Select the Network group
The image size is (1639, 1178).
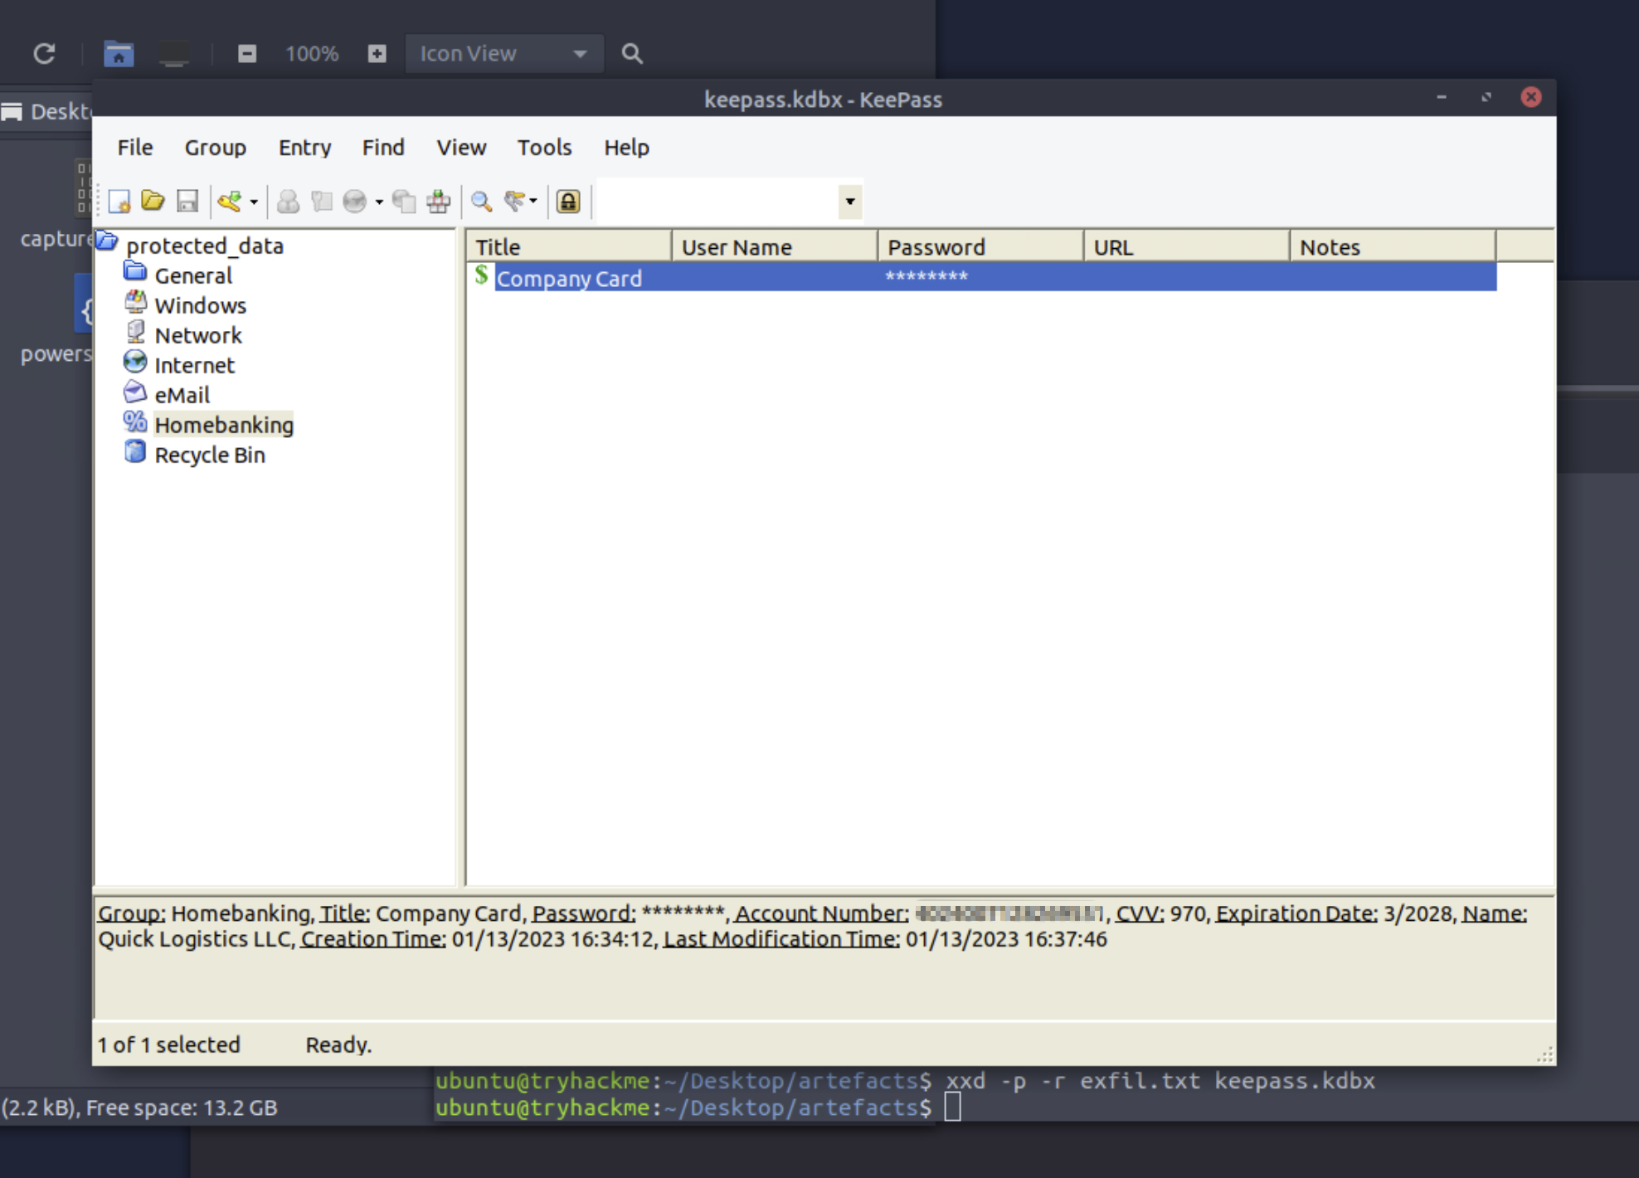pyautogui.click(x=198, y=335)
